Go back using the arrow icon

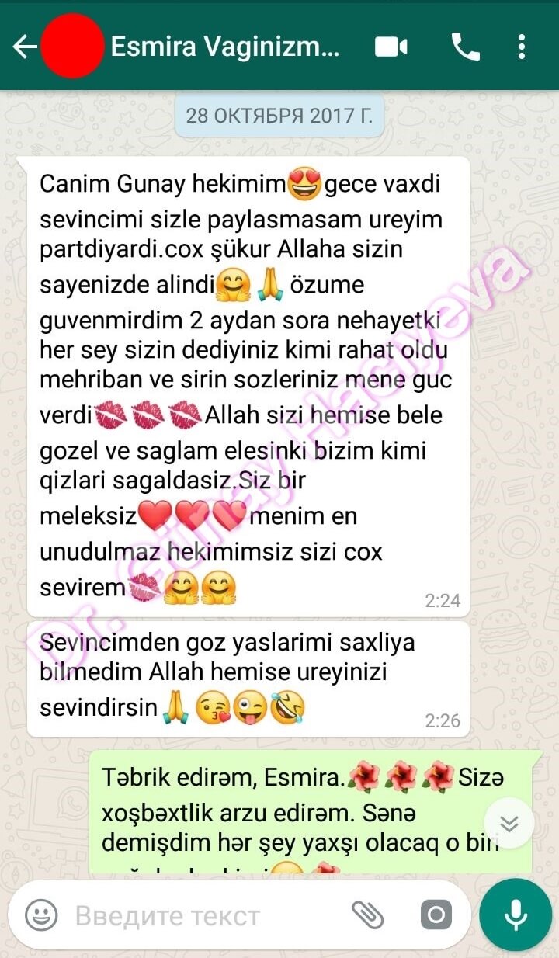tap(24, 47)
